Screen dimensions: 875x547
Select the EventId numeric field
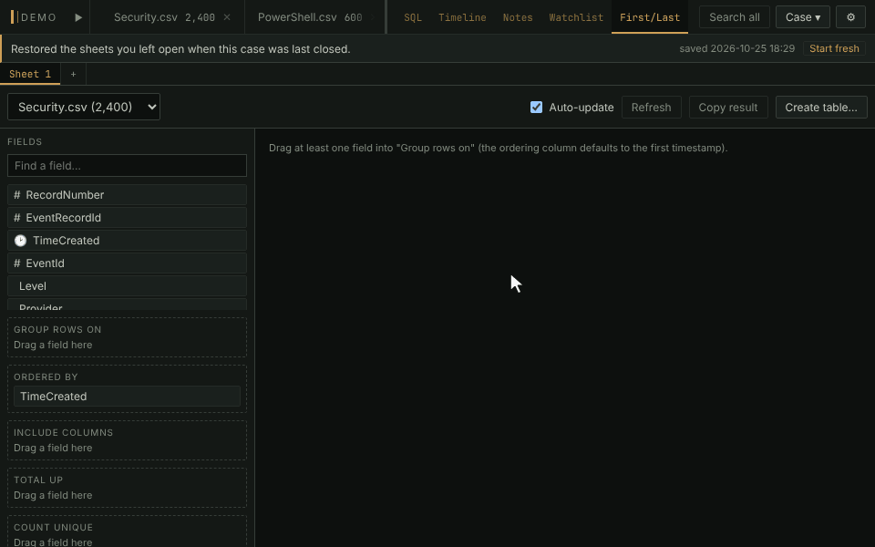pyautogui.click(x=128, y=263)
